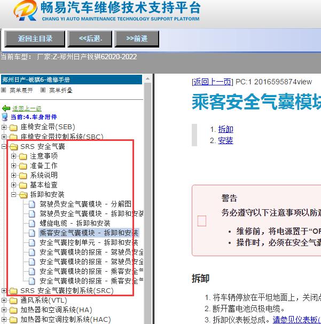Click the 准备工作 folder icon

[23, 166]
